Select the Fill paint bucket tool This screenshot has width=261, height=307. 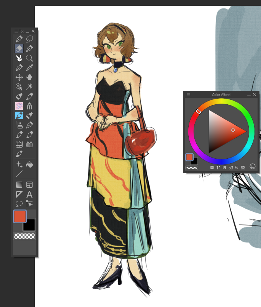[29, 164]
